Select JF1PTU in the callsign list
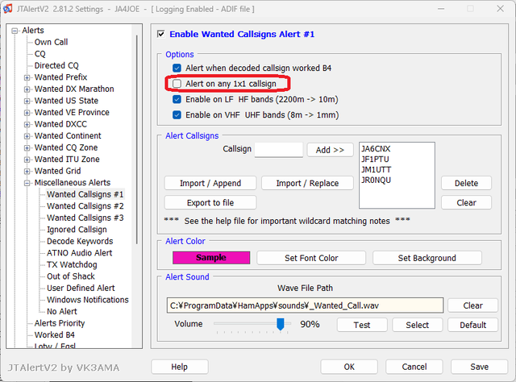This screenshot has height=382, width=516. pyautogui.click(x=375, y=160)
